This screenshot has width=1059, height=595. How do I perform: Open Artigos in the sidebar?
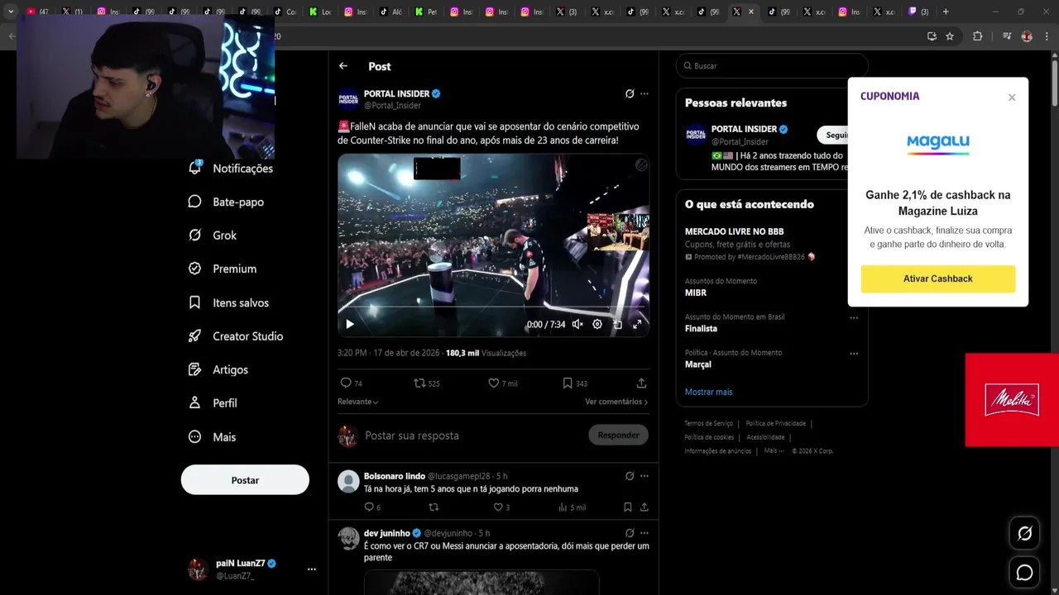click(x=218, y=369)
